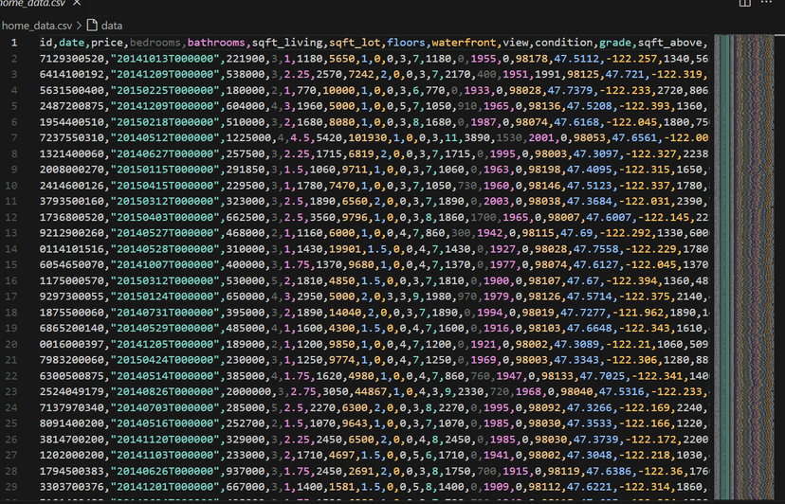Click the vertical scrollbar track
785x504 pixels.
[779, 270]
